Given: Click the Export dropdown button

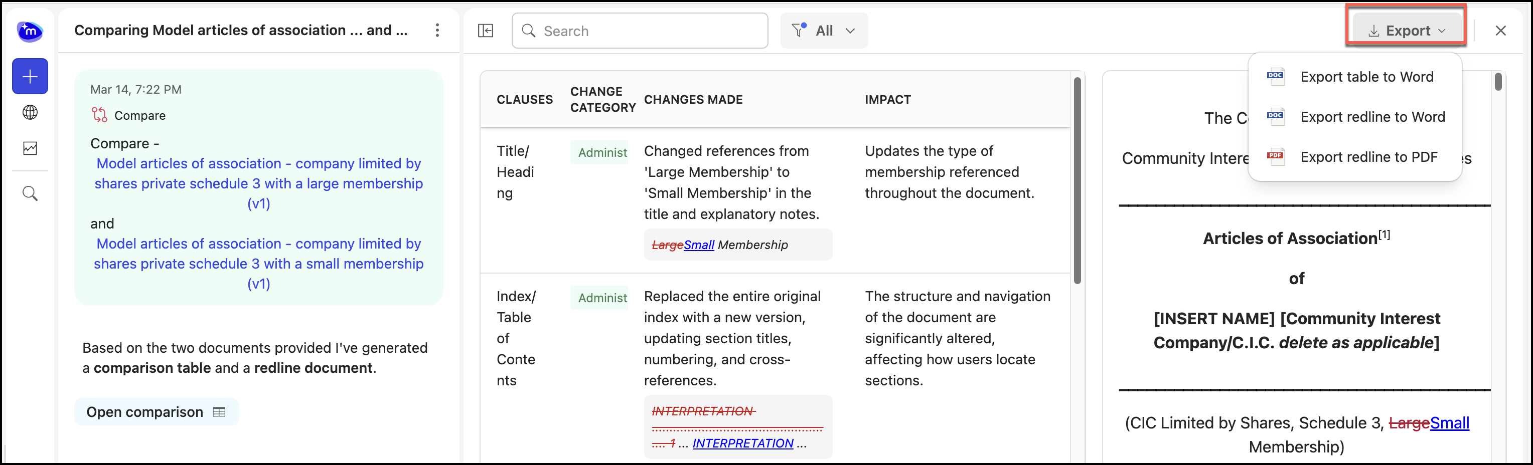Looking at the screenshot, I should point(1406,31).
